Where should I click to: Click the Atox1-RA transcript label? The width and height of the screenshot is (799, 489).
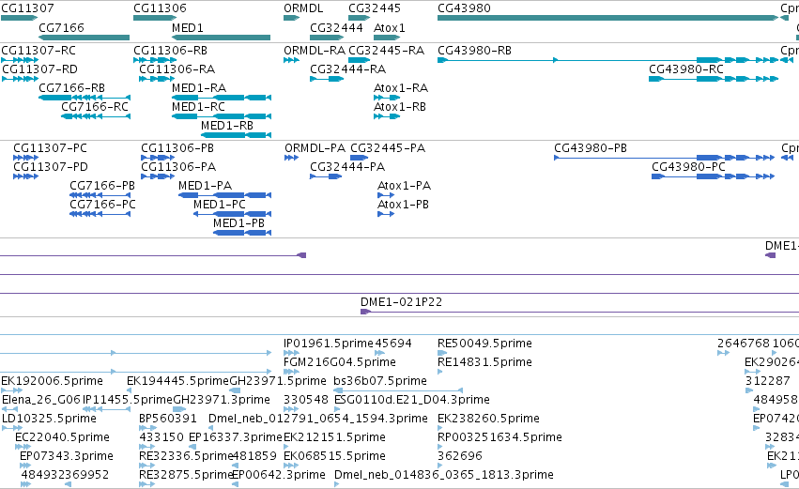pos(401,88)
